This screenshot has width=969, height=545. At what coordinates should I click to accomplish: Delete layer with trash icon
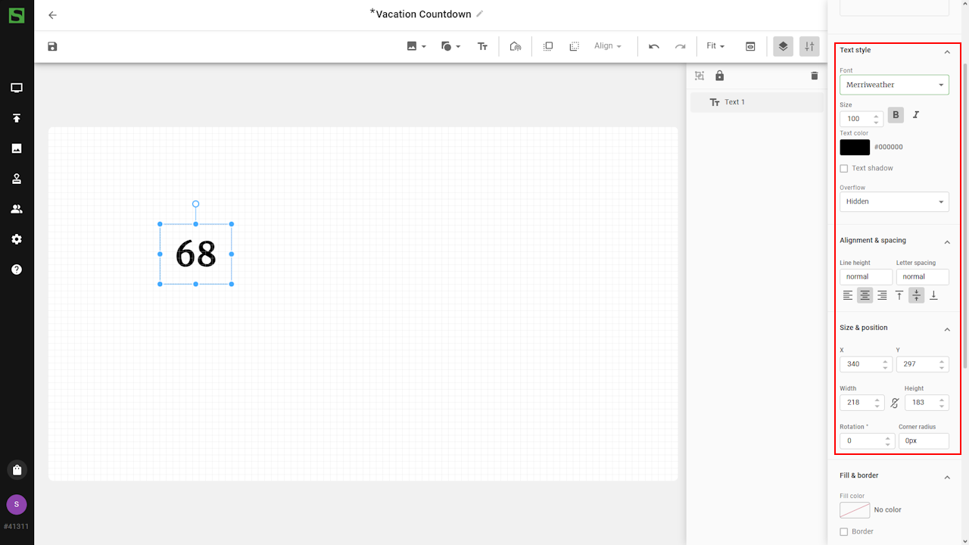coord(814,76)
